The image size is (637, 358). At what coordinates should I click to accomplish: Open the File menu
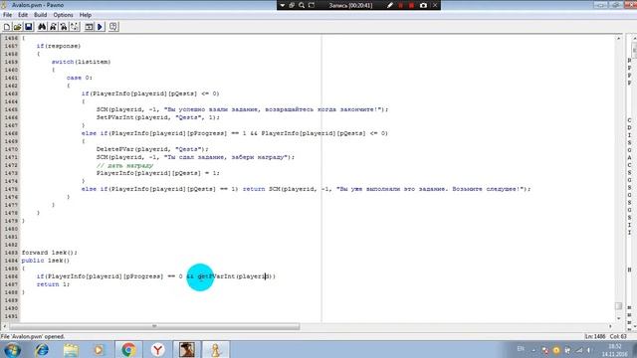click(x=7, y=15)
